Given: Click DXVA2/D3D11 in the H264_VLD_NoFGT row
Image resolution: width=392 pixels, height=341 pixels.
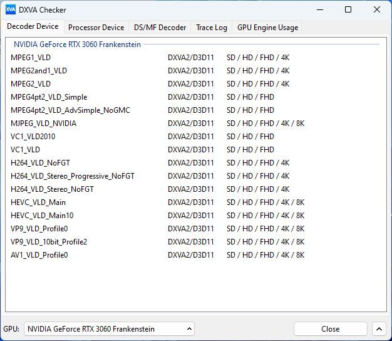Looking at the screenshot, I should [191, 163].
